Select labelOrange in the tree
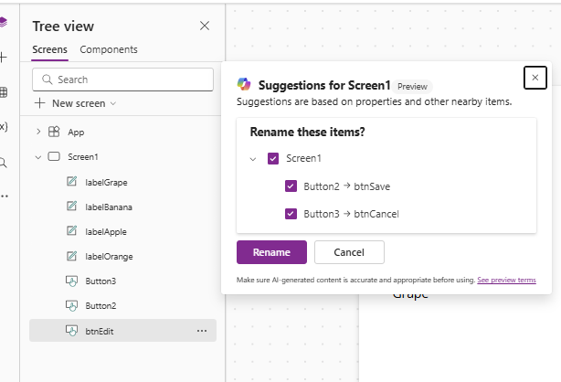This screenshot has height=382, width=561. tap(109, 256)
